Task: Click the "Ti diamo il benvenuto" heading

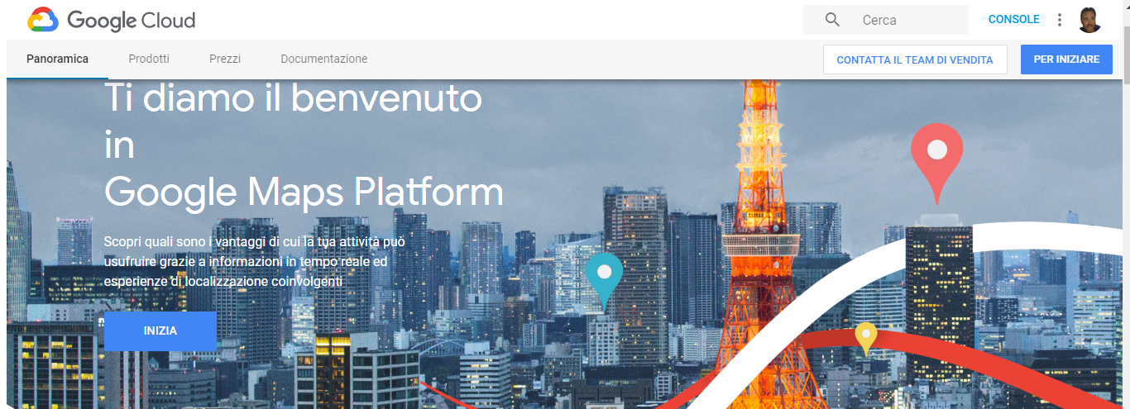Action: (x=293, y=97)
